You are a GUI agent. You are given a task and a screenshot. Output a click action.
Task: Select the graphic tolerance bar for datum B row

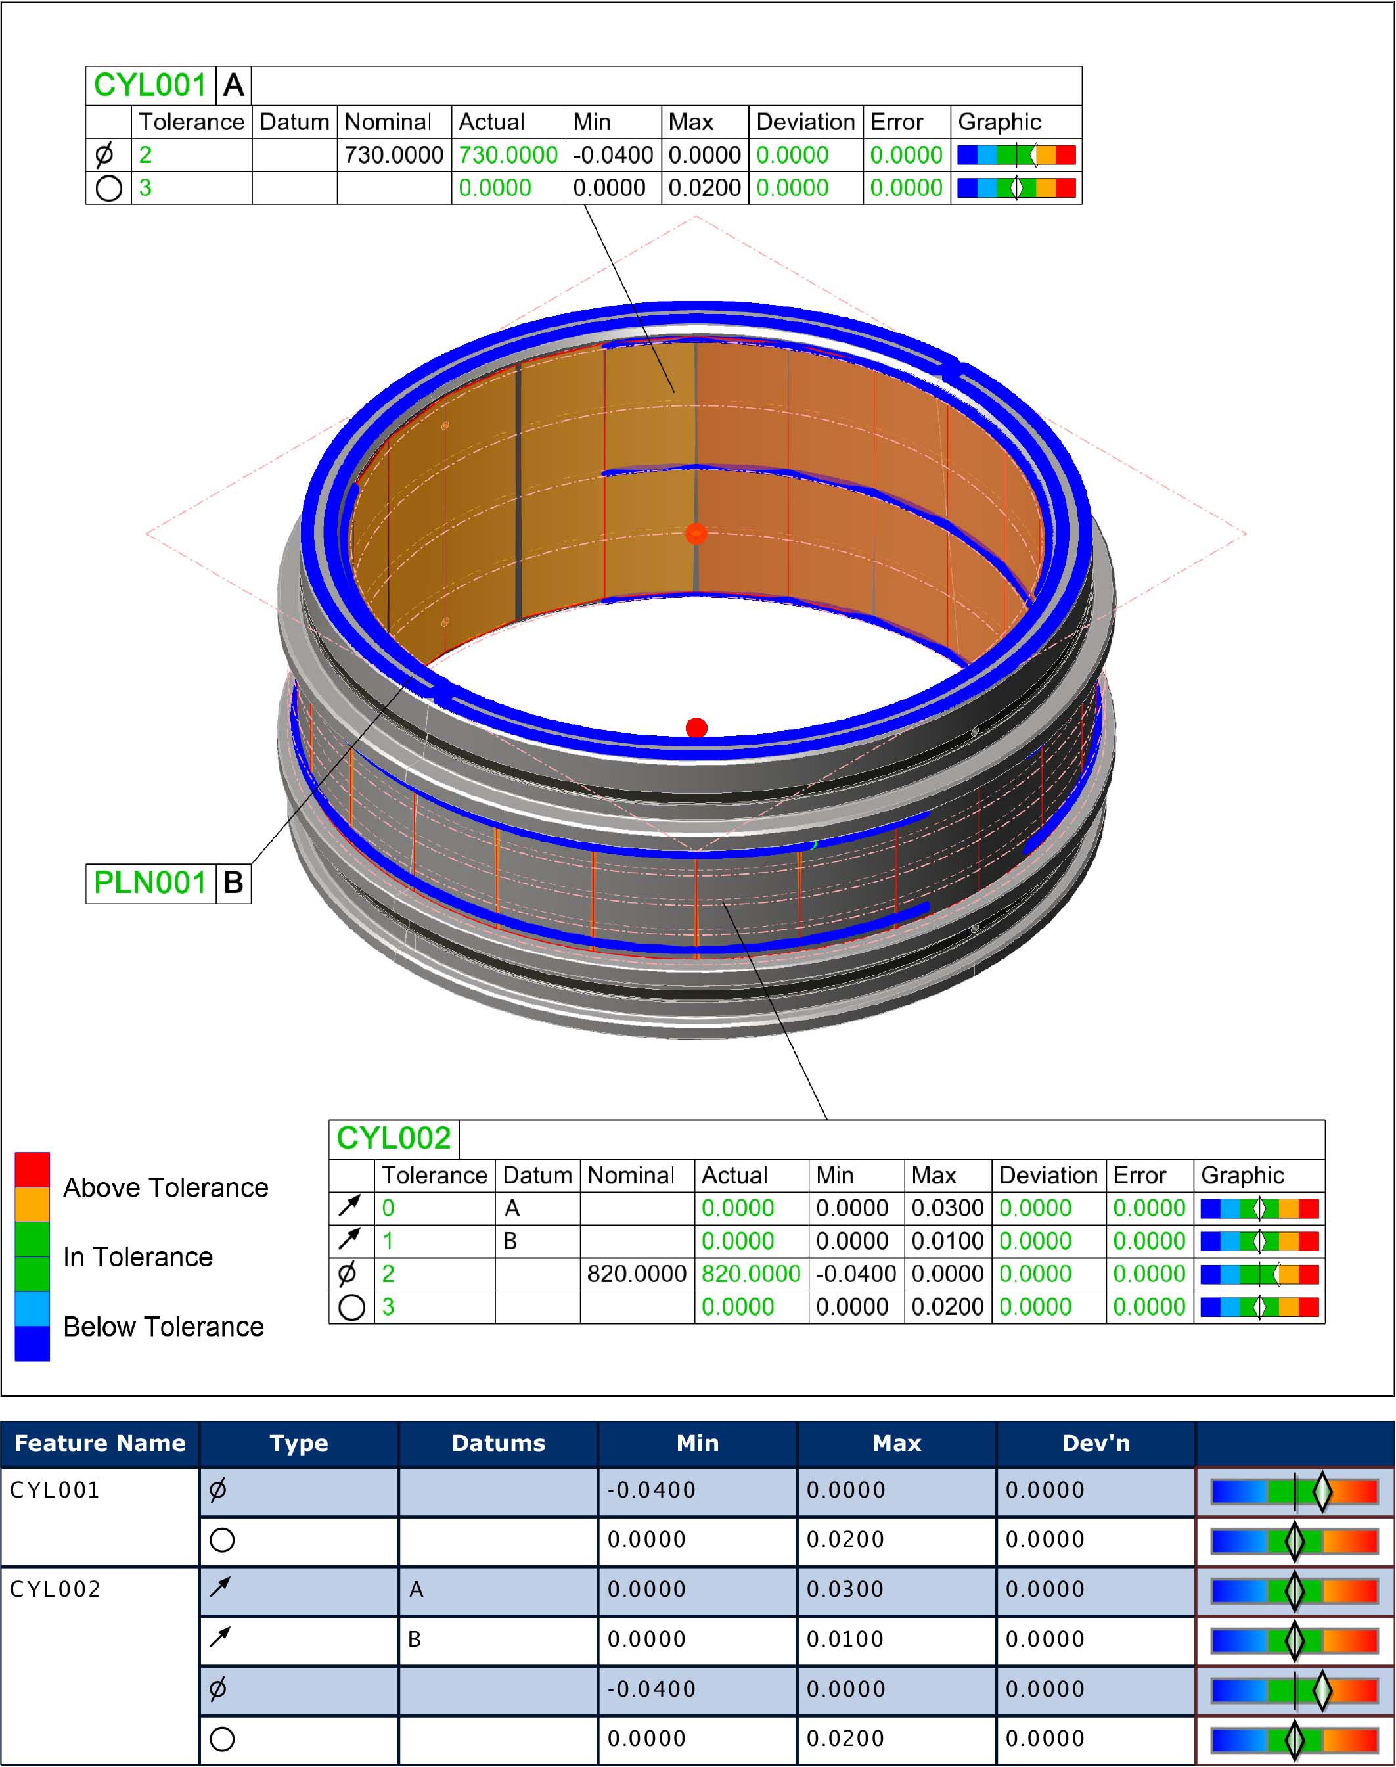[1259, 1241]
